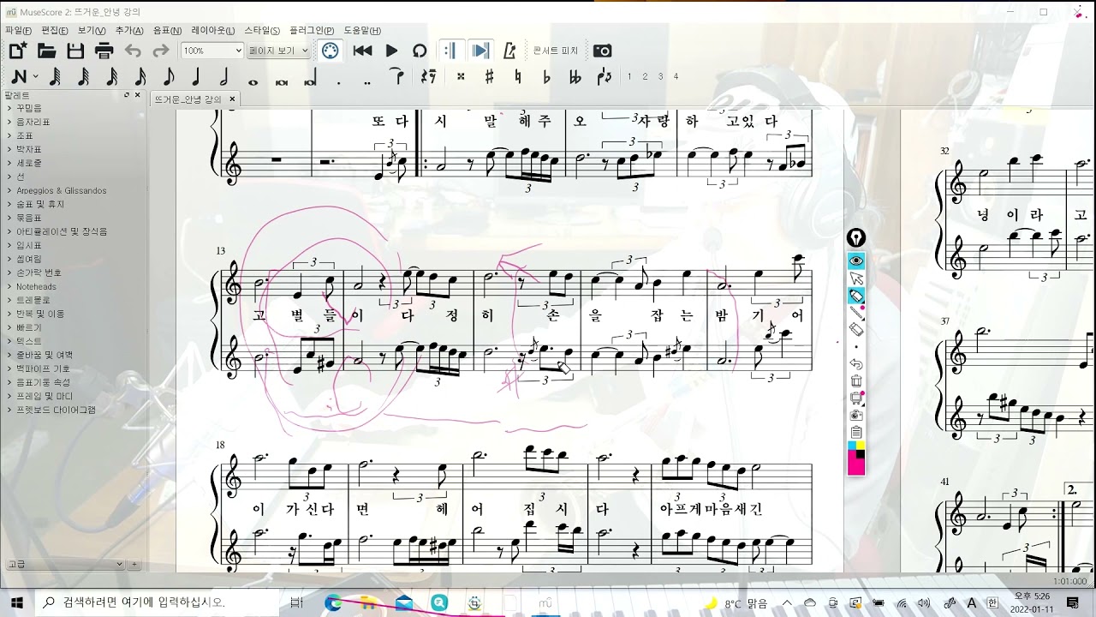
Task: Print the score using the printer icon
Action: 104,51
